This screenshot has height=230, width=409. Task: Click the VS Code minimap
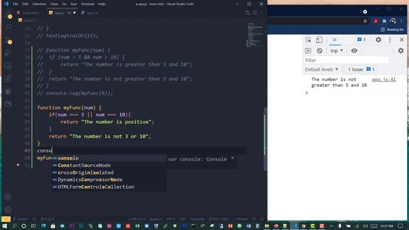(x=255, y=35)
